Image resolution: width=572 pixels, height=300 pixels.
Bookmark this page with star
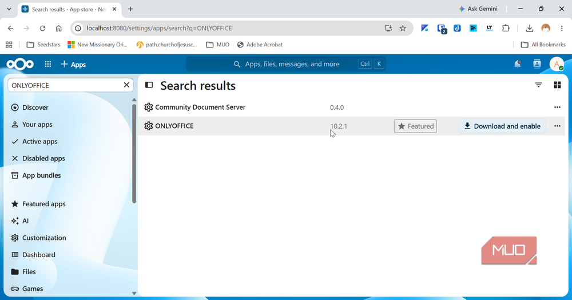pos(403,28)
